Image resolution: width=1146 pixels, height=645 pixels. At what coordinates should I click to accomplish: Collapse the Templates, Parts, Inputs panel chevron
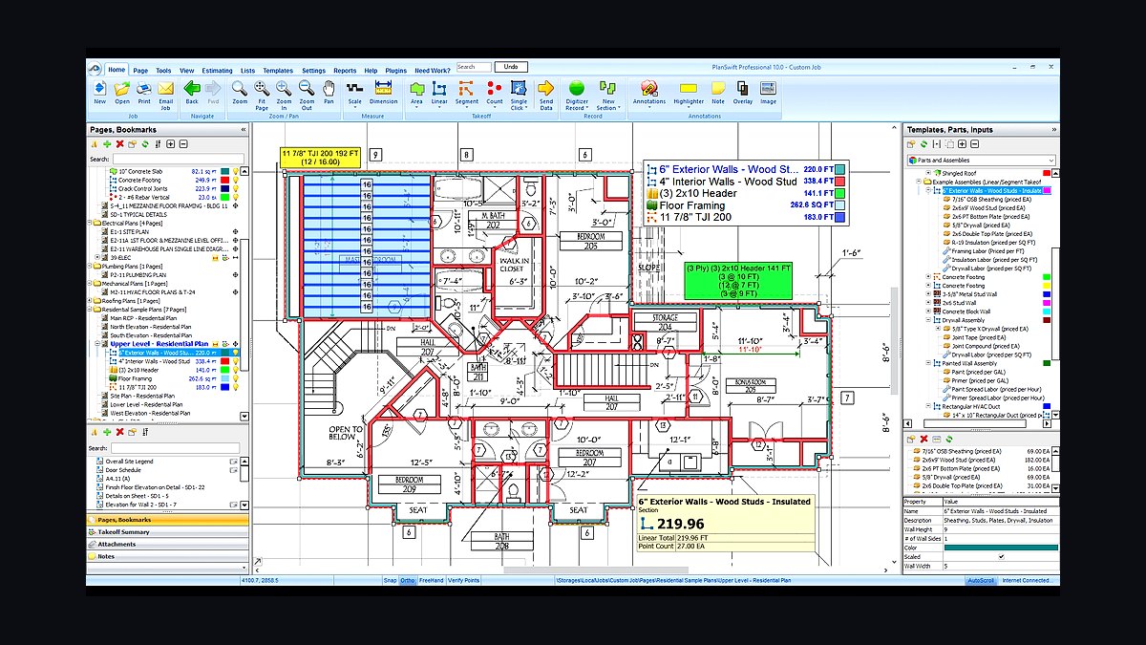tap(1052, 129)
